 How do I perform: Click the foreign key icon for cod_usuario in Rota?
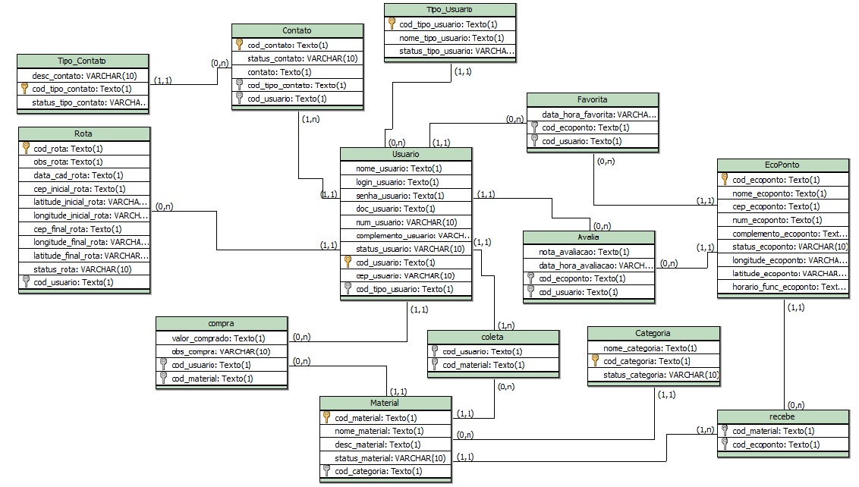(27, 281)
